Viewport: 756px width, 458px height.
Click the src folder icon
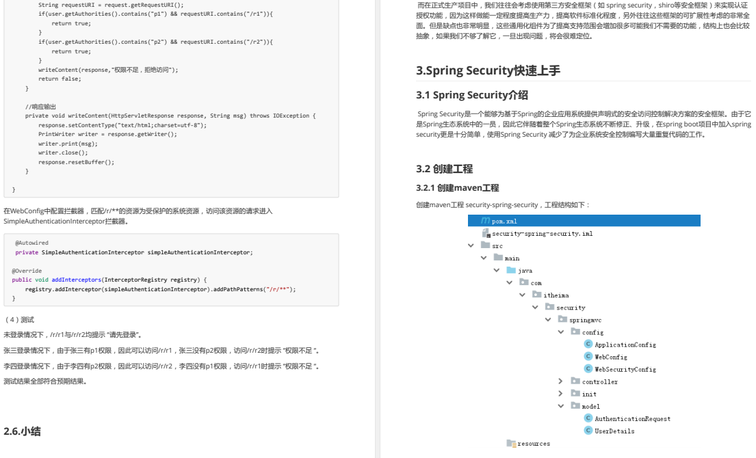point(486,245)
